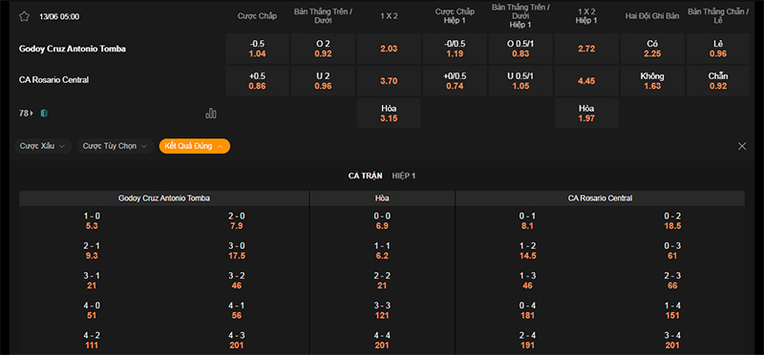Viewport: 764px width, 355px height.
Task: Choose correct score 3 - 2 at 46
Action: tap(237, 281)
